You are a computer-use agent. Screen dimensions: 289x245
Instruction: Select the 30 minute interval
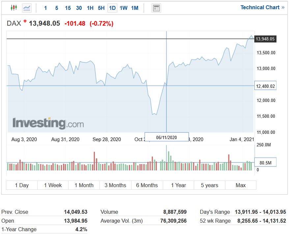tap(79, 8)
